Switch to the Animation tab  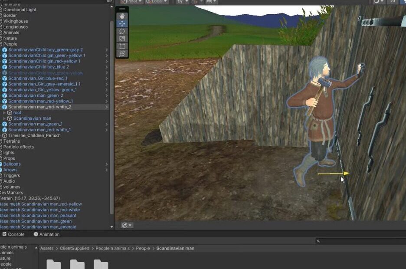(46, 234)
